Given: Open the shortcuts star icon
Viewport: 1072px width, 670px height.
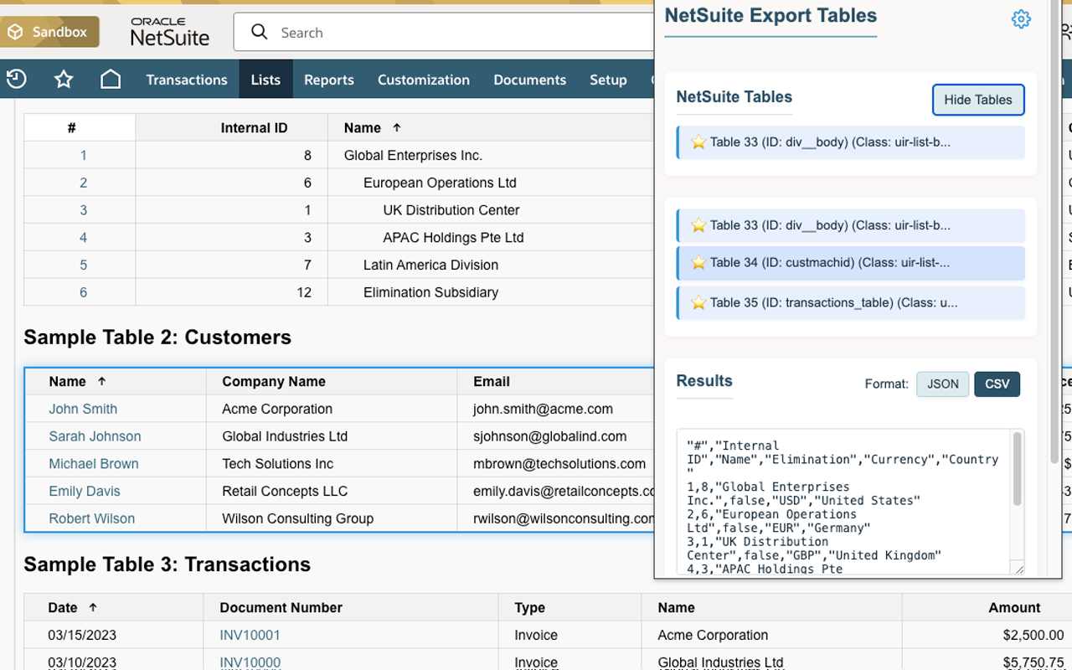Looking at the screenshot, I should point(64,80).
